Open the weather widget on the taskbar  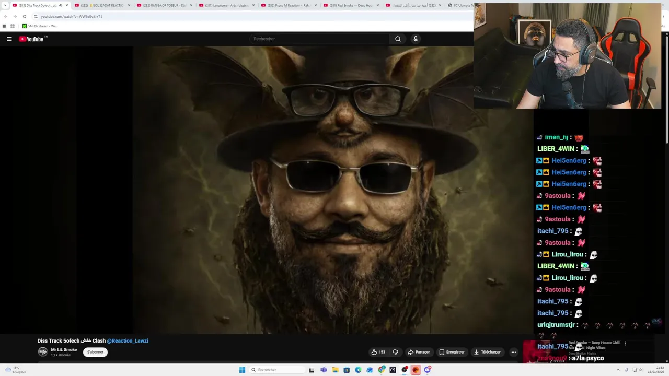(x=15, y=370)
